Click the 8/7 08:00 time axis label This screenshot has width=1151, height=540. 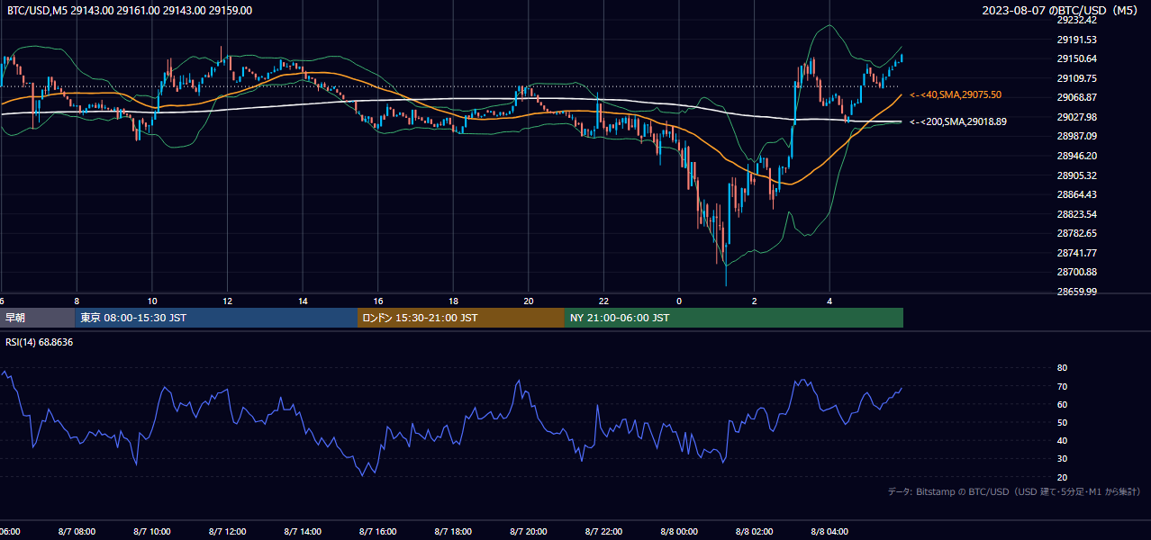tap(77, 532)
